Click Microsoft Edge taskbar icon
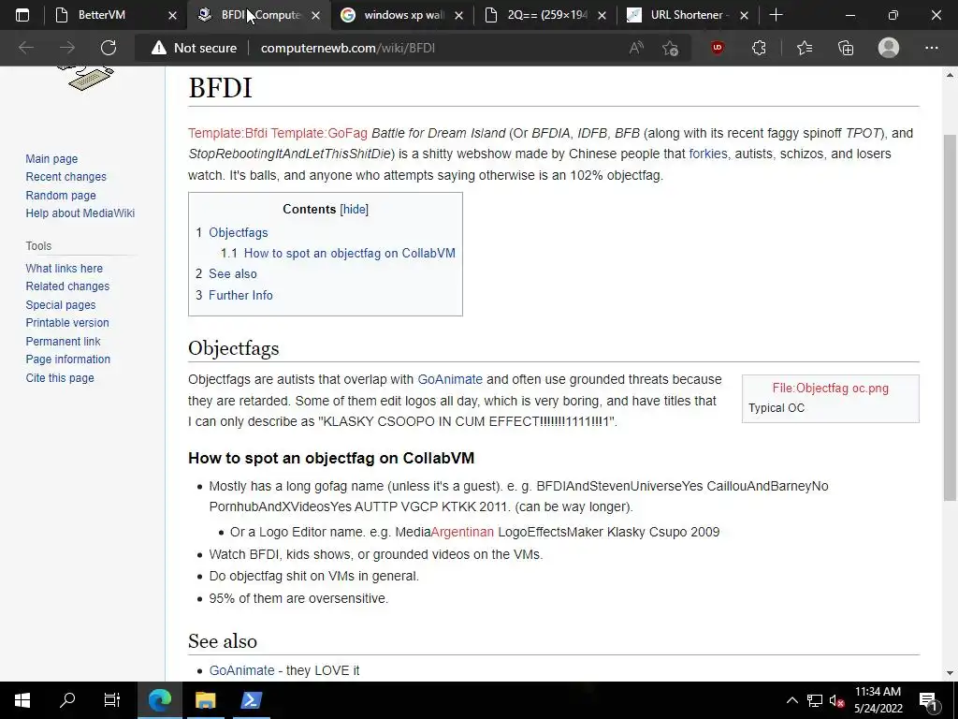Image resolution: width=958 pixels, height=719 pixels. pos(160,700)
